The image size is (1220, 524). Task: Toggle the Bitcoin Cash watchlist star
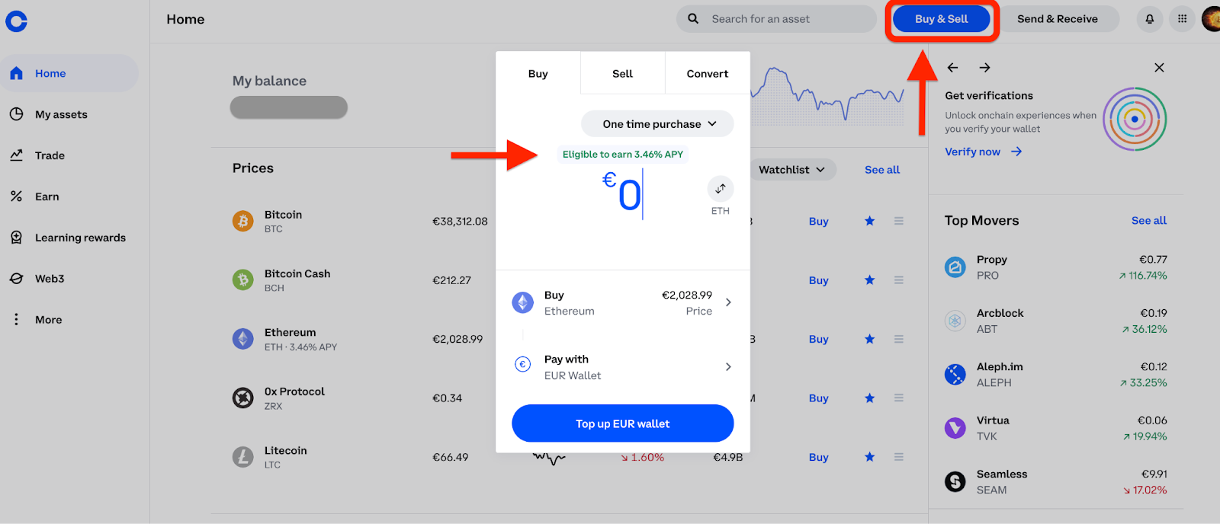[x=869, y=280]
